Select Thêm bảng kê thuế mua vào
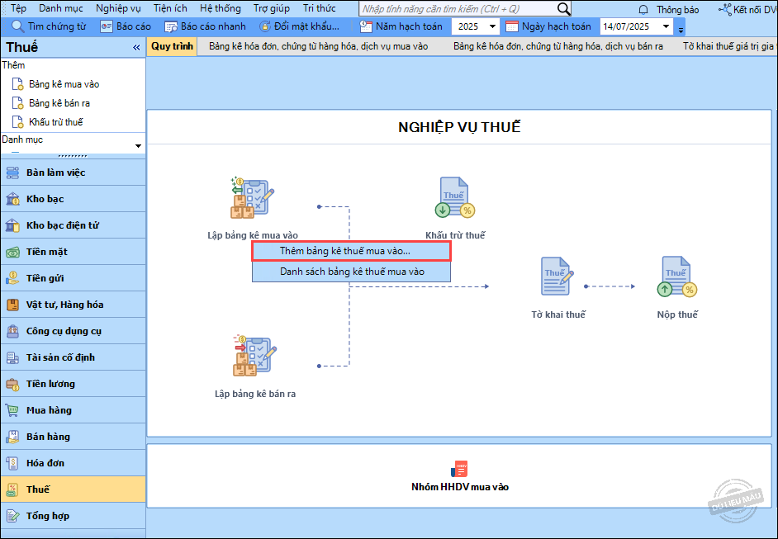The width and height of the screenshot is (778, 539). [351, 251]
